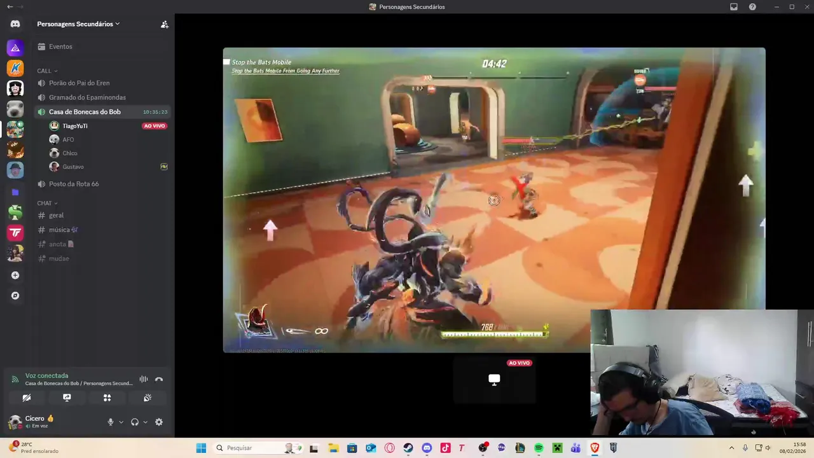The height and width of the screenshot is (458, 814).
Task: Toggle camera on in voice panel
Action: click(x=27, y=398)
